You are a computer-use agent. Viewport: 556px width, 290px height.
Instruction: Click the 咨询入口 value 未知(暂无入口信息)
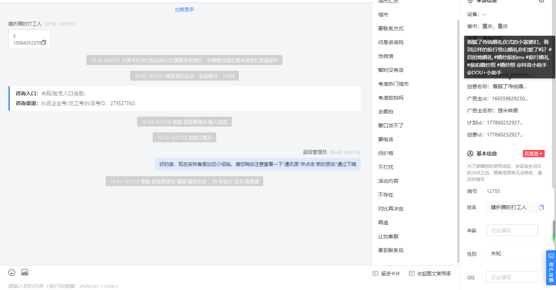coord(63,94)
